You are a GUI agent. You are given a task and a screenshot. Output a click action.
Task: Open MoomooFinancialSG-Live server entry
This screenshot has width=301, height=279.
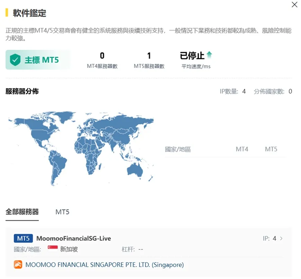tap(73, 238)
